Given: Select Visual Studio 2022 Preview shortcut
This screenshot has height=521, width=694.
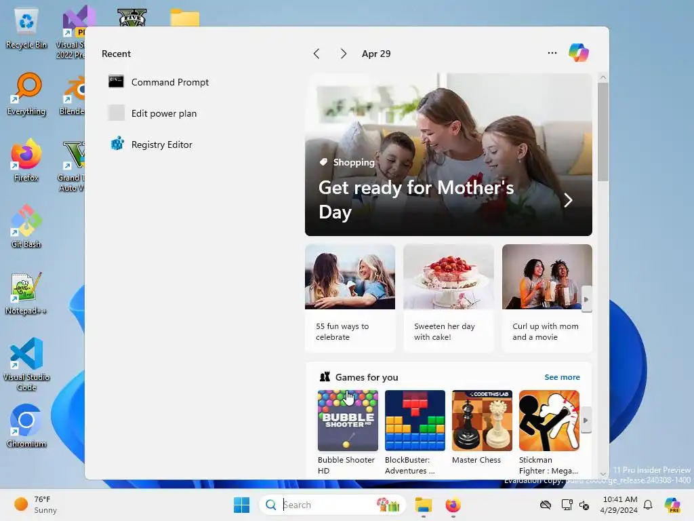Looking at the screenshot, I should (x=70, y=32).
